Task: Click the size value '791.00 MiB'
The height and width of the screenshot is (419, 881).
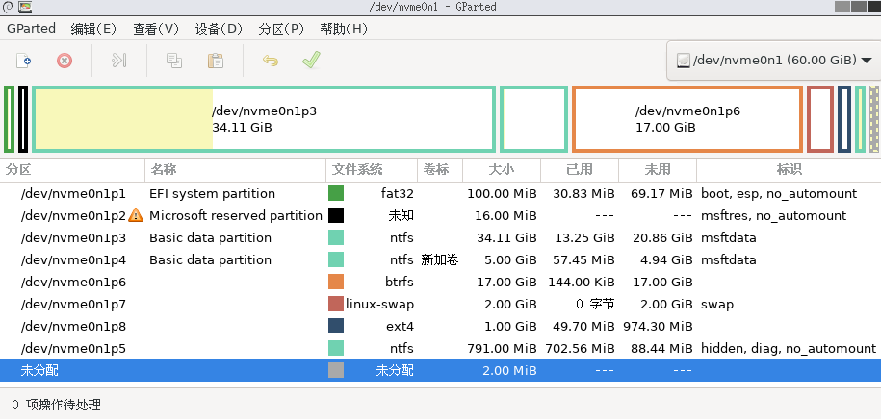Action: click(x=502, y=348)
